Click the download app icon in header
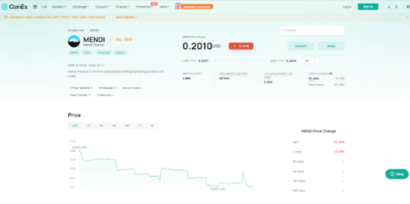The width and height of the screenshot is (410, 204). coord(389,7)
